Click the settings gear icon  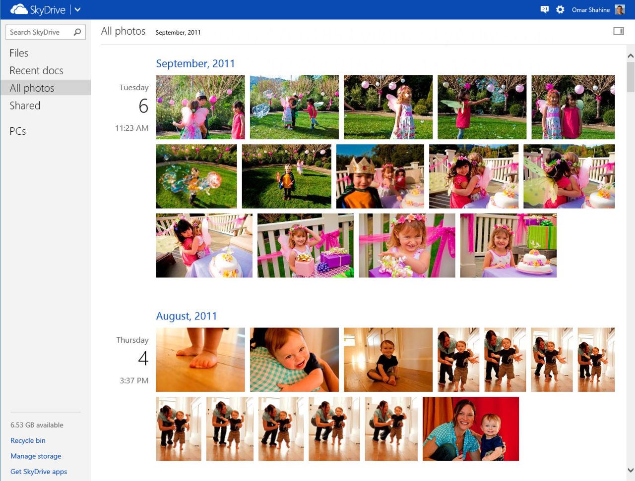coord(560,9)
